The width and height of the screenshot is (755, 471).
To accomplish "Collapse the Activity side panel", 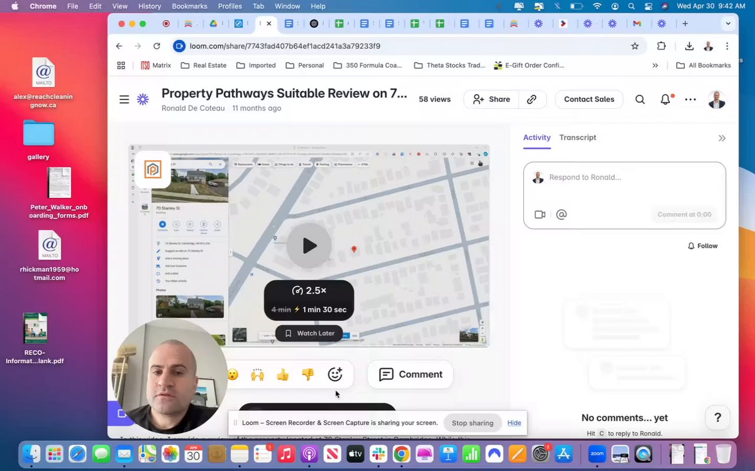I will [722, 138].
